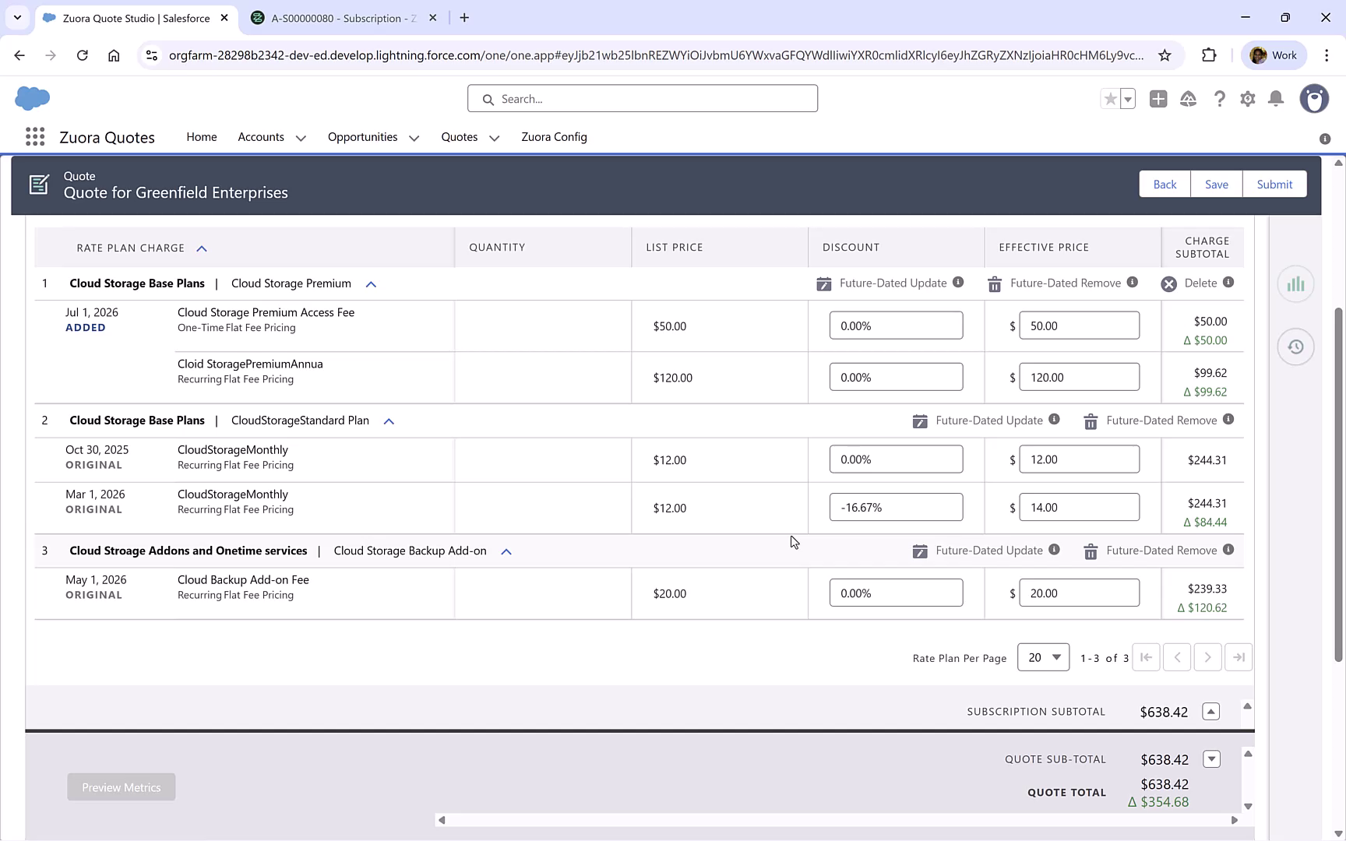The height and width of the screenshot is (841, 1346).
Task: Click the Submit button
Action: pyautogui.click(x=1274, y=184)
